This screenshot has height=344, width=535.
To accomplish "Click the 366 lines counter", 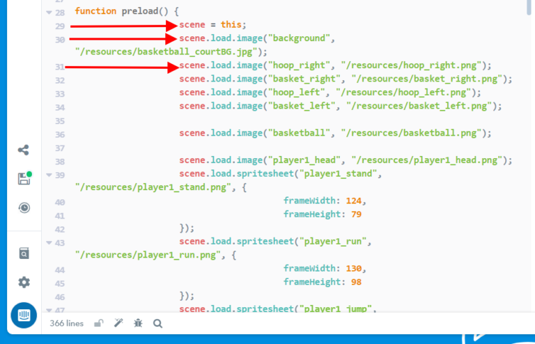I will pyautogui.click(x=67, y=323).
